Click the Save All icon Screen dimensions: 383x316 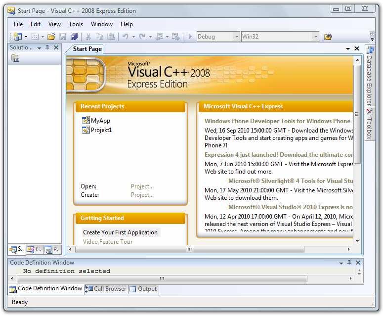click(74, 37)
